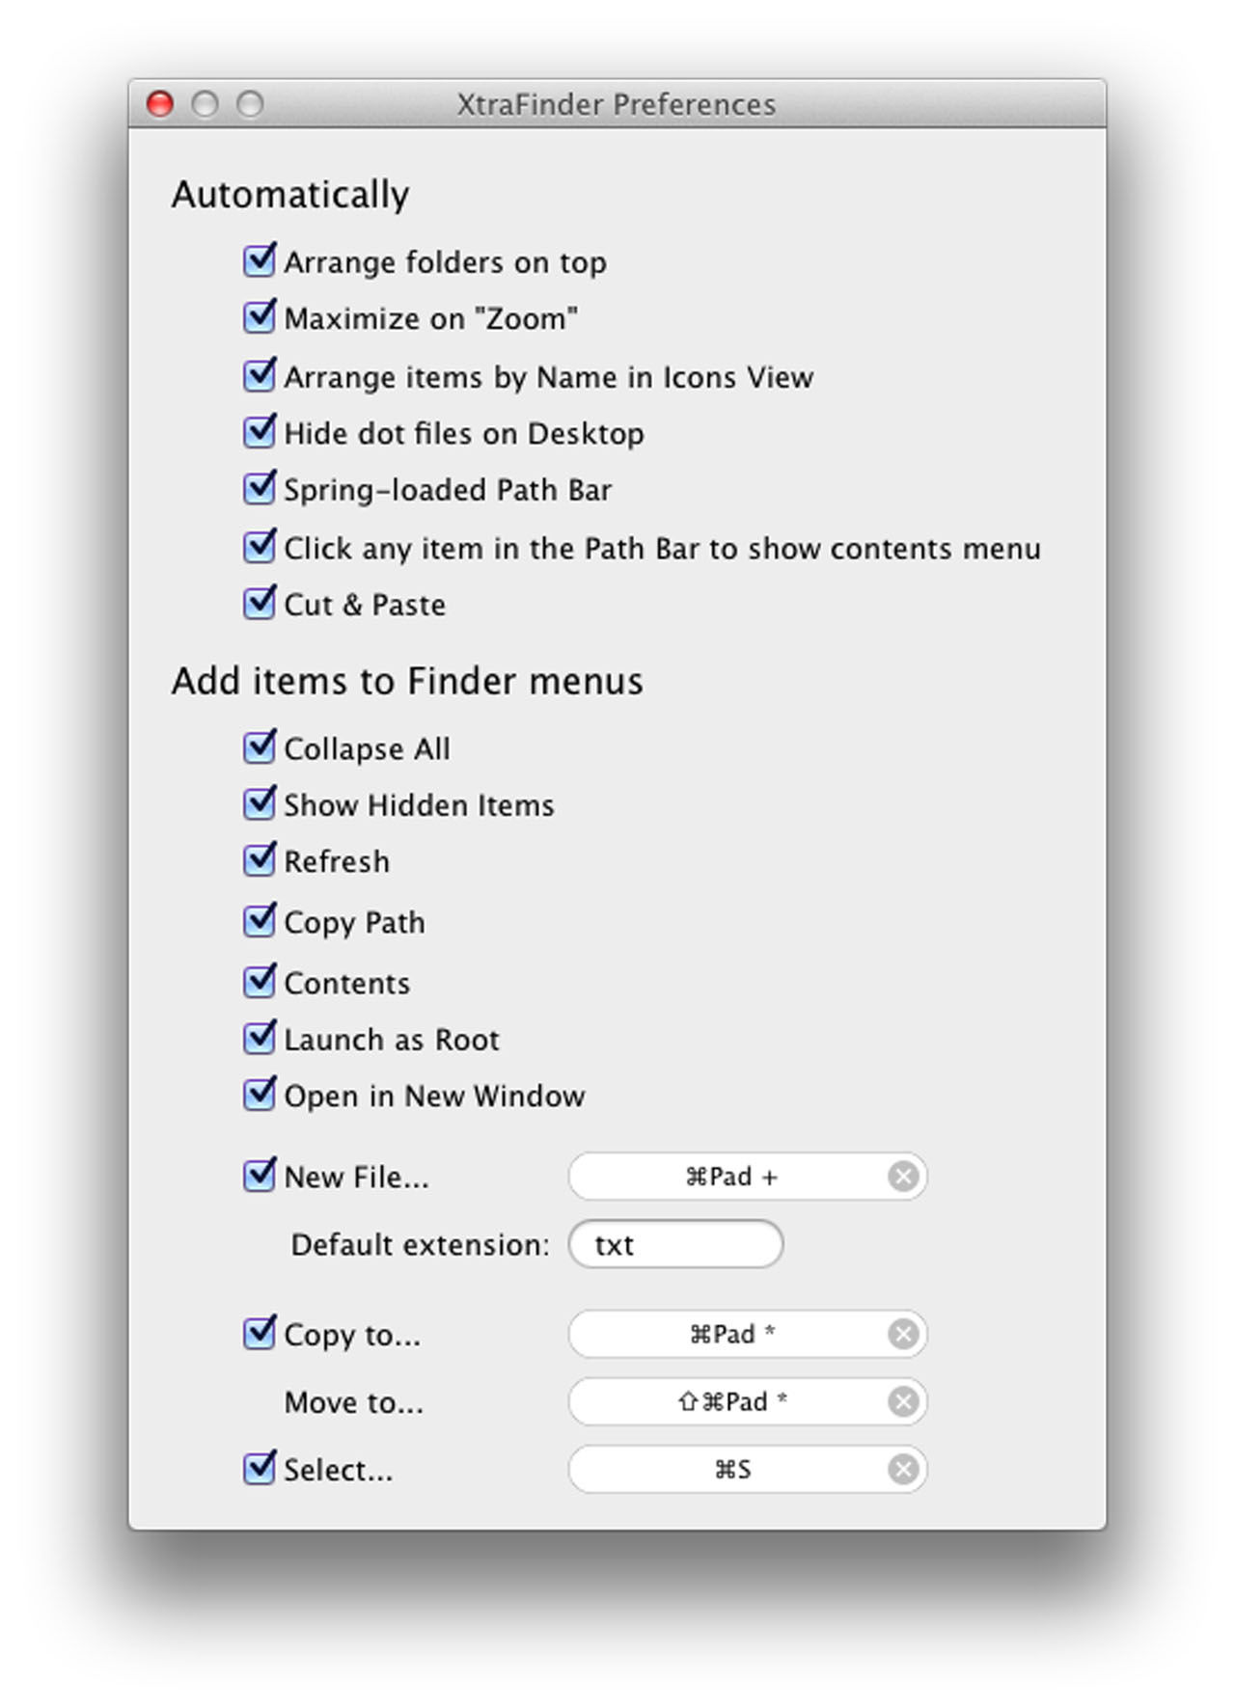The width and height of the screenshot is (1235, 1708).
Task: Disable Collapse All menu item
Action: pyautogui.click(x=257, y=746)
